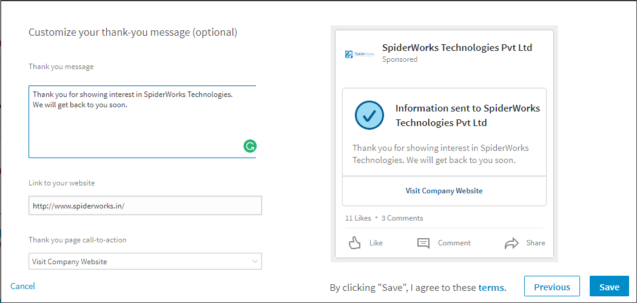The height and width of the screenshot is (303, 637).
Task: Click the Save button
Action: click(609, 287)
